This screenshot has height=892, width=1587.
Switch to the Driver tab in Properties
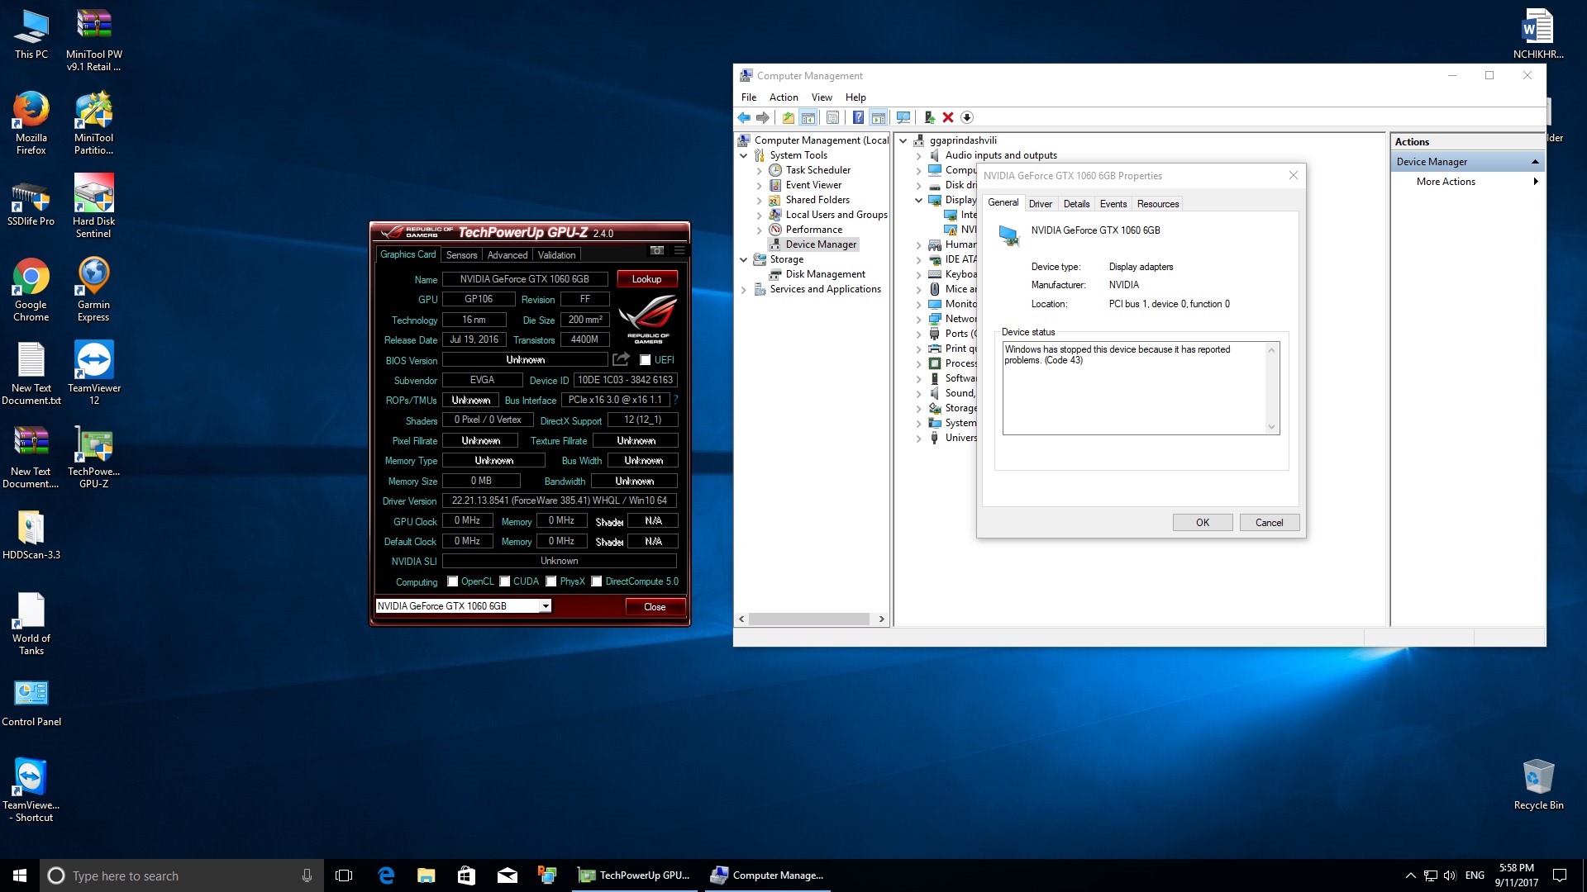1040,204
